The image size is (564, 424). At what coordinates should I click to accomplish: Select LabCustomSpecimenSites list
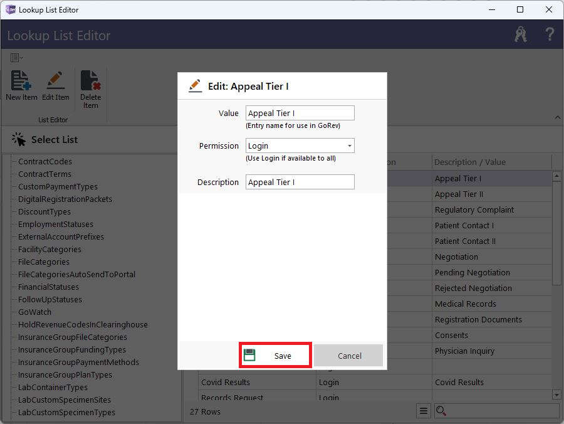65,400
